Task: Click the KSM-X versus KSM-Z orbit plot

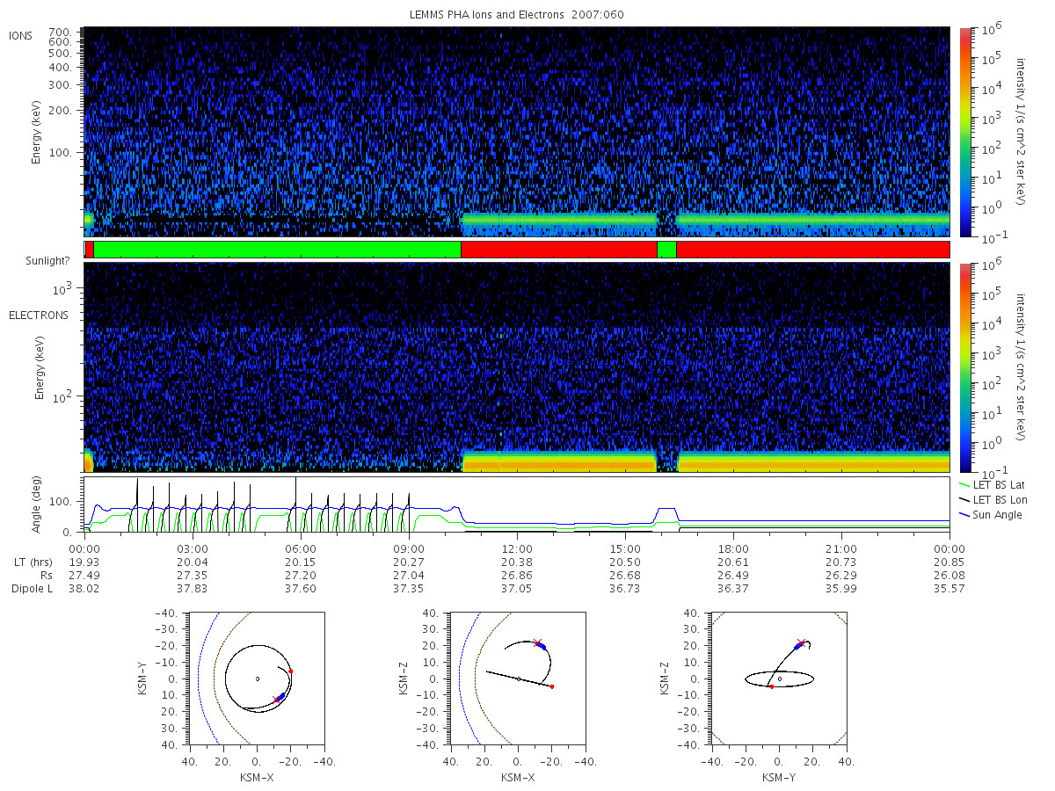Action: (x=518, y=679)
